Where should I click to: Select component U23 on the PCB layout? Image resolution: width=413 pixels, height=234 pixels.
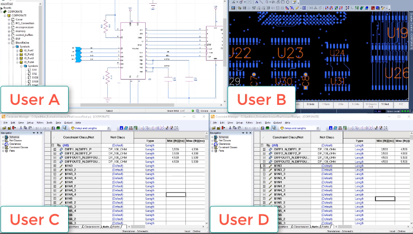click(x=289, y=53)
